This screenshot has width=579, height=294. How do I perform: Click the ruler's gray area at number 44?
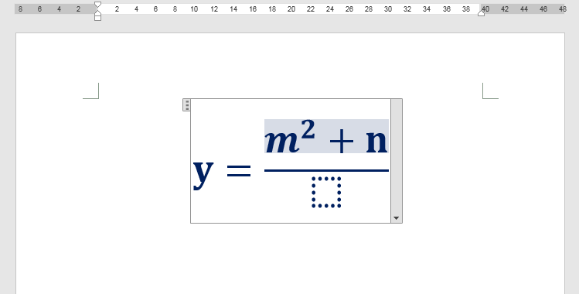(524, 9)
